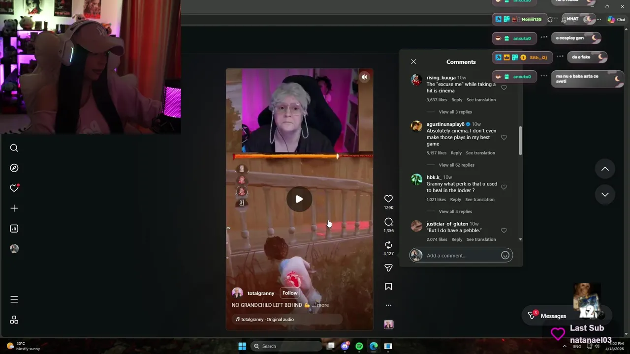
Task: Share the reel via the paper plane icon
Action: 388,268
